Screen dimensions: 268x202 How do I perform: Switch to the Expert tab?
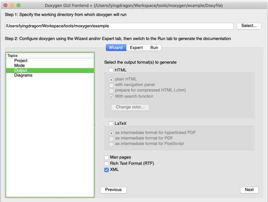coord(136,48)
